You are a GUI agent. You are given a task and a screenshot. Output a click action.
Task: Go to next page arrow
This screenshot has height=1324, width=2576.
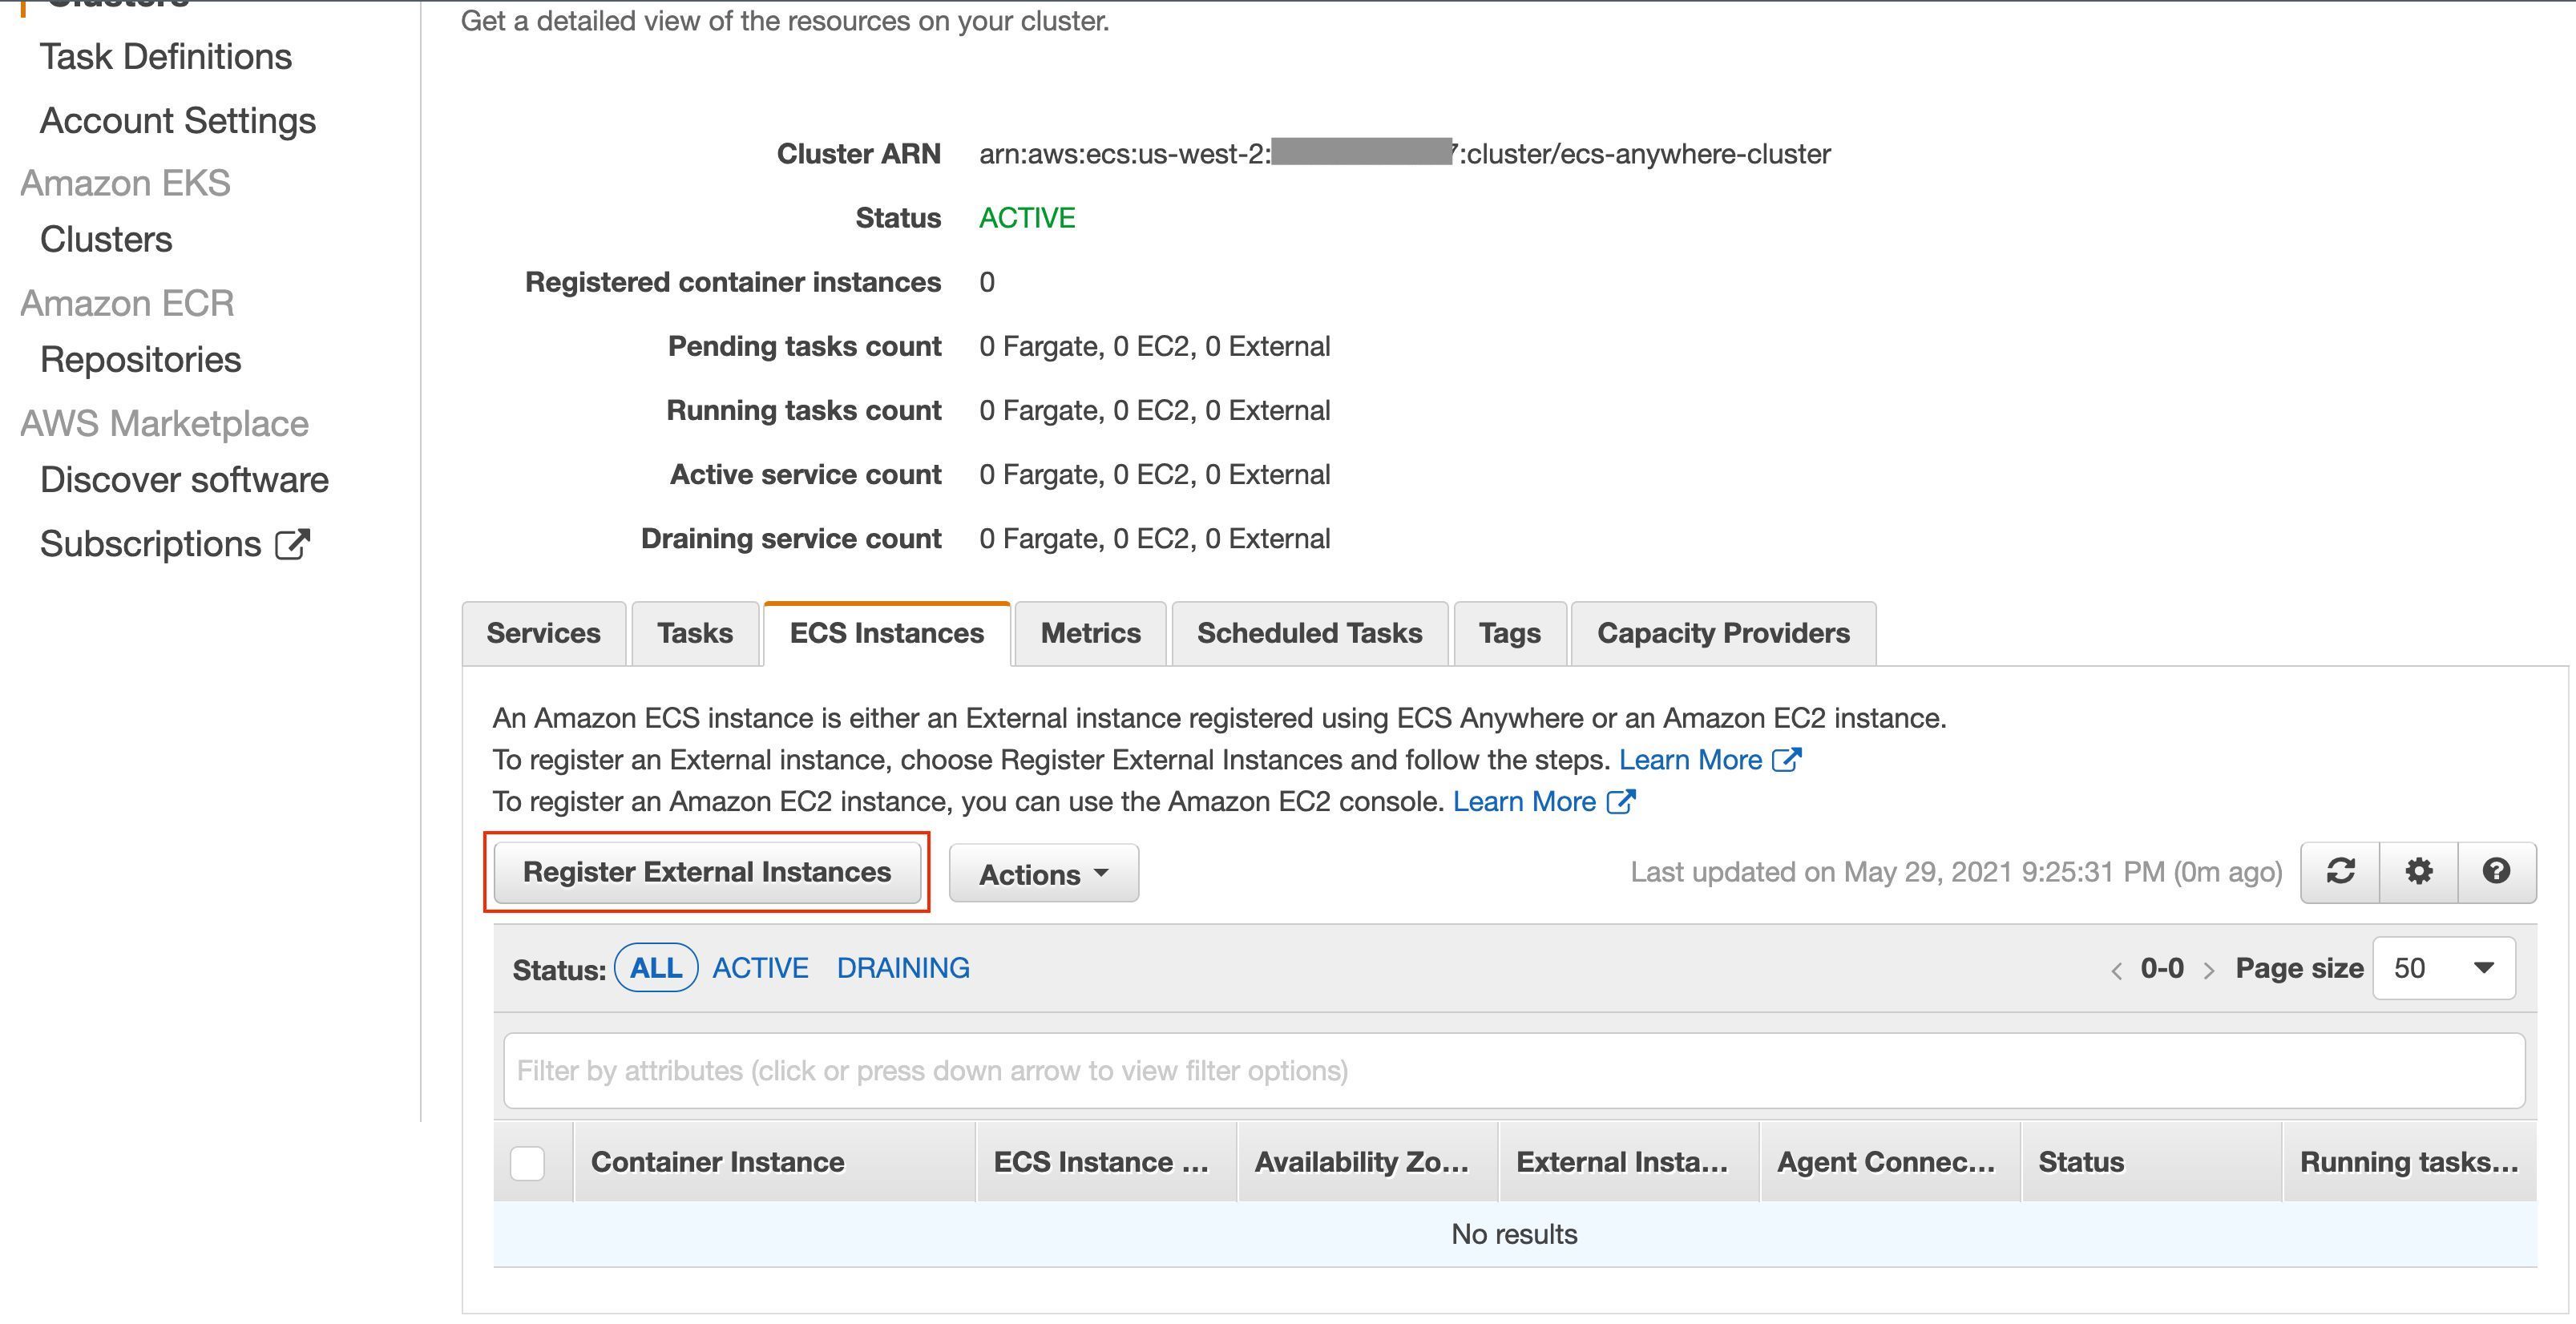click(x=2209, y=970)
